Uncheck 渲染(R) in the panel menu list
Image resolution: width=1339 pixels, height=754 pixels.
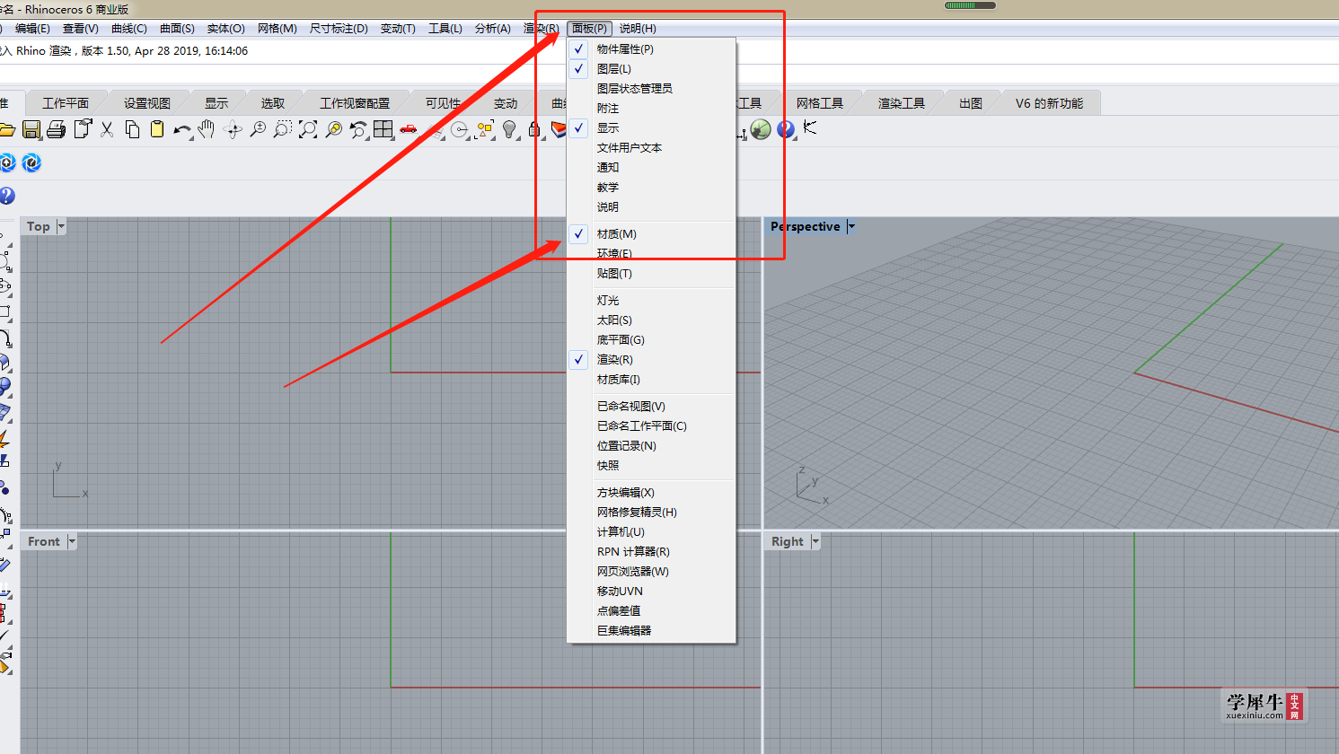[x=651, y=360]
